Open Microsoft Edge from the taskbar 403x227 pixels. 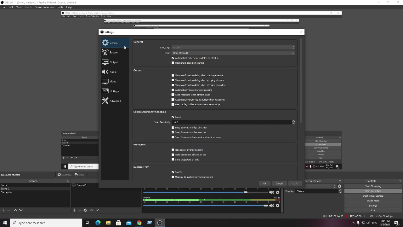98,223
